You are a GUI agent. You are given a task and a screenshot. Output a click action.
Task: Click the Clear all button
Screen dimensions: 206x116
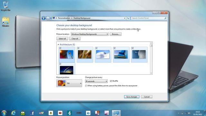click(75, 39)
